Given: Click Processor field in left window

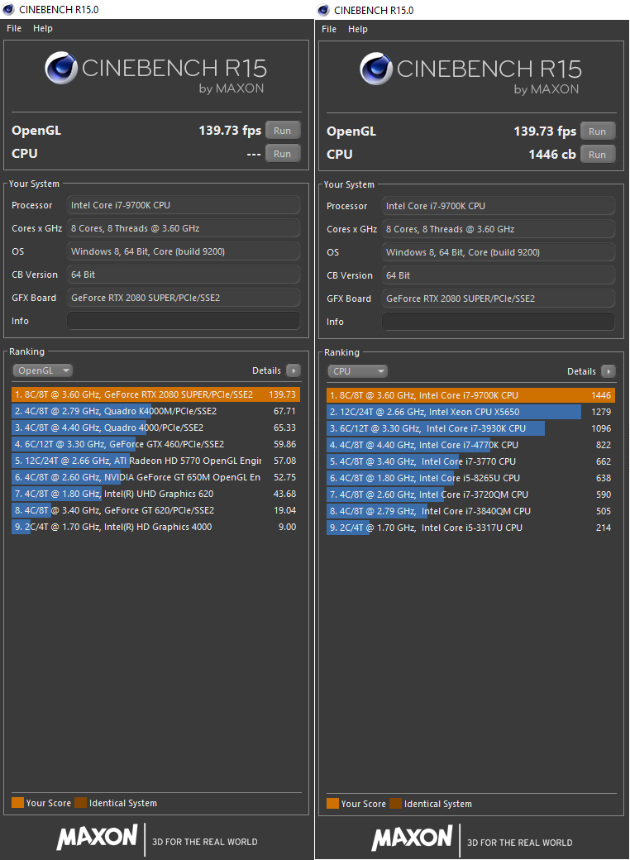Looking at the screenshot, I should click(x=184, y=205).
